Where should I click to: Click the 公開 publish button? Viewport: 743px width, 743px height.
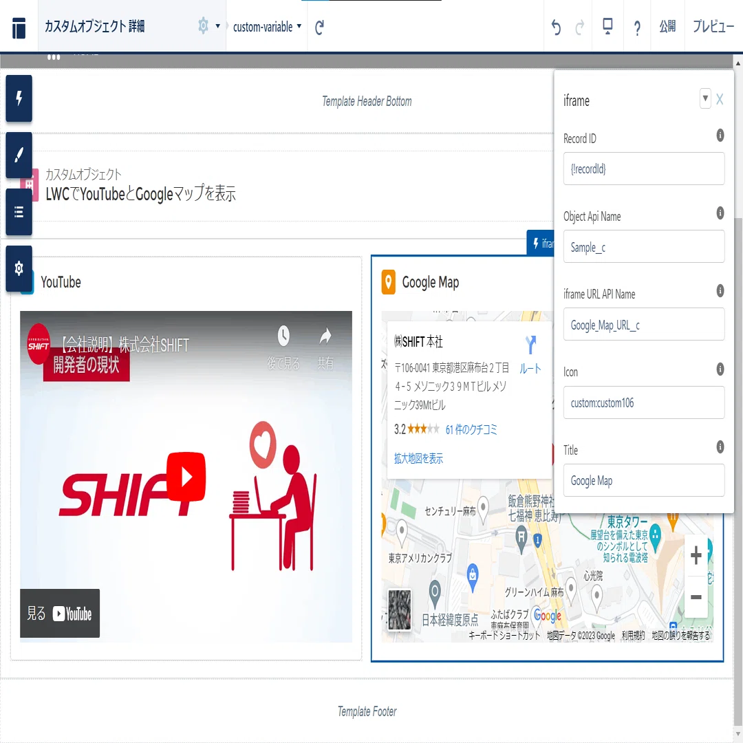[667, 27]
